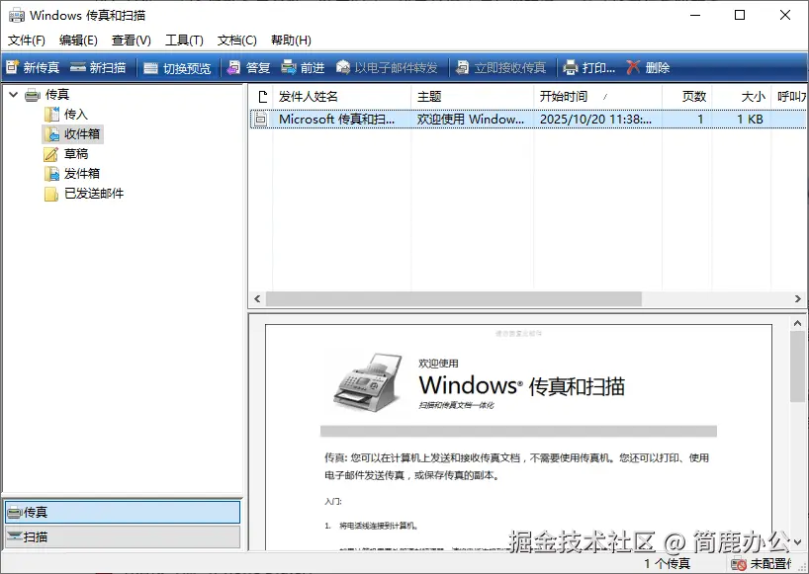This screenshot has width=809, height=574.
Task: Click the fax machine image in the preview
Action: tap(368, 383)
